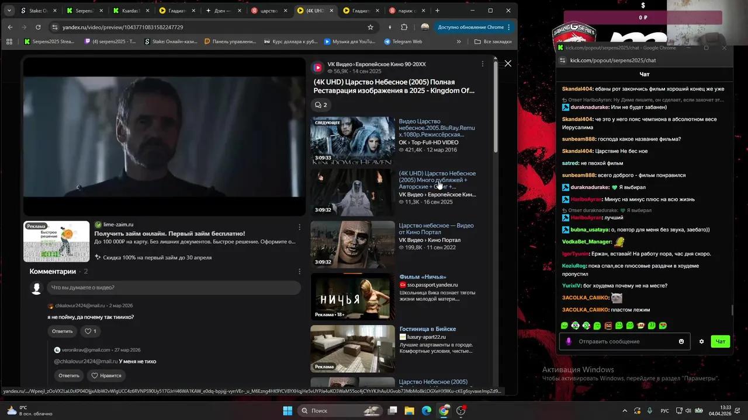
Task: Open emoji picker in Kick chat
Action: [x=681, y=341]
